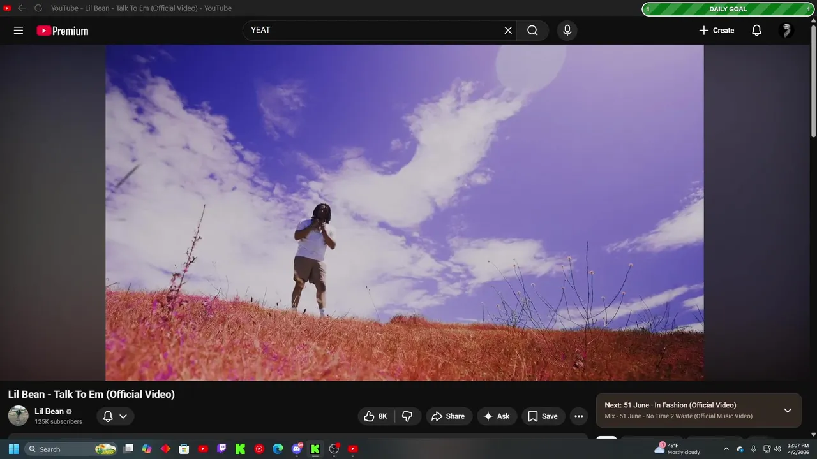Open the highlighted active Kick taskbar icon
The image size is (817, 459).
315,449
